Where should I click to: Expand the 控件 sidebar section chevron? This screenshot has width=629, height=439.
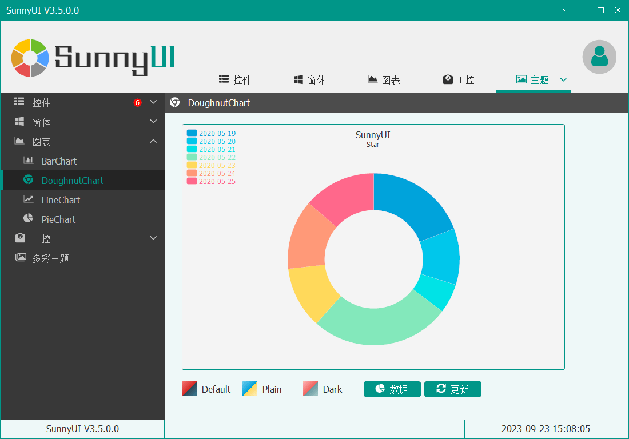pos(153,102)
